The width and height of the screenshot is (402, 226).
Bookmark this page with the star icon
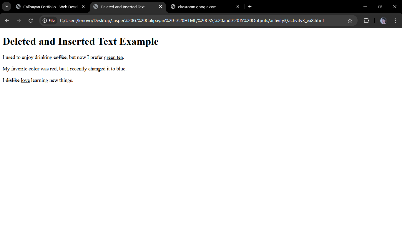[x=350, y=21]
